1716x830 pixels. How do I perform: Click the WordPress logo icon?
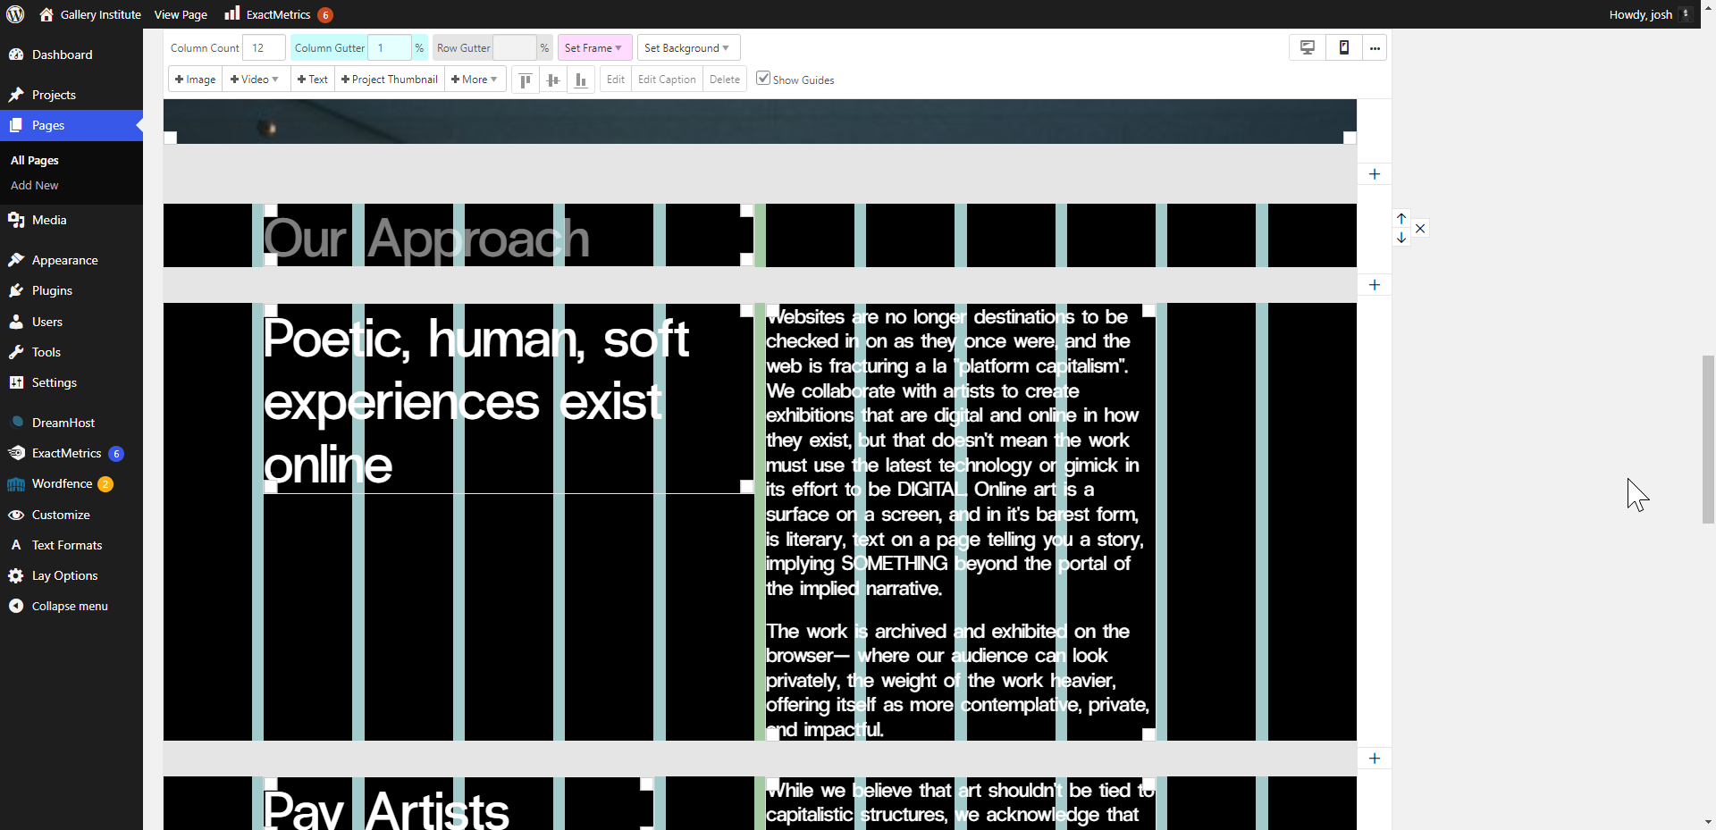14,14
